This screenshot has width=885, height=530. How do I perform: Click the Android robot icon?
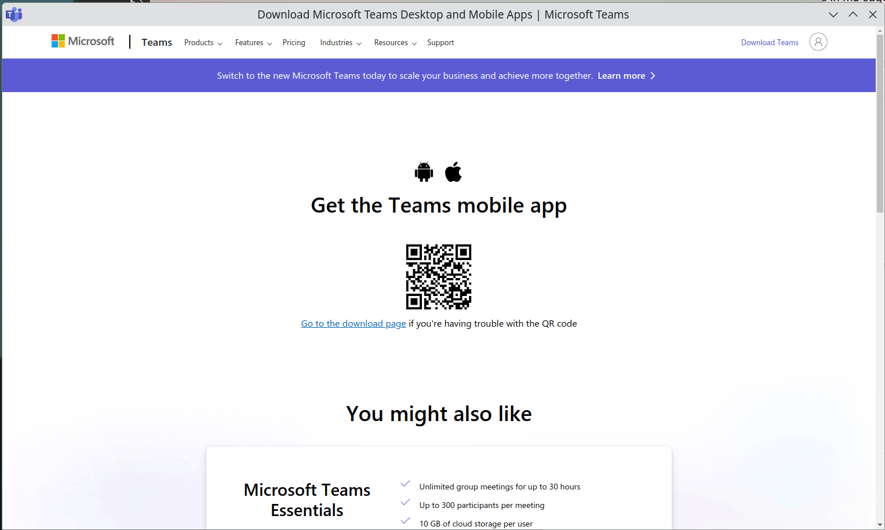coord(424,172)
